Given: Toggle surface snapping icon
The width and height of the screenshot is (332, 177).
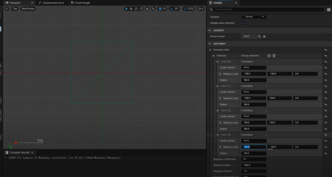Looking at the screenshot, I should click(x=153, y=9).
